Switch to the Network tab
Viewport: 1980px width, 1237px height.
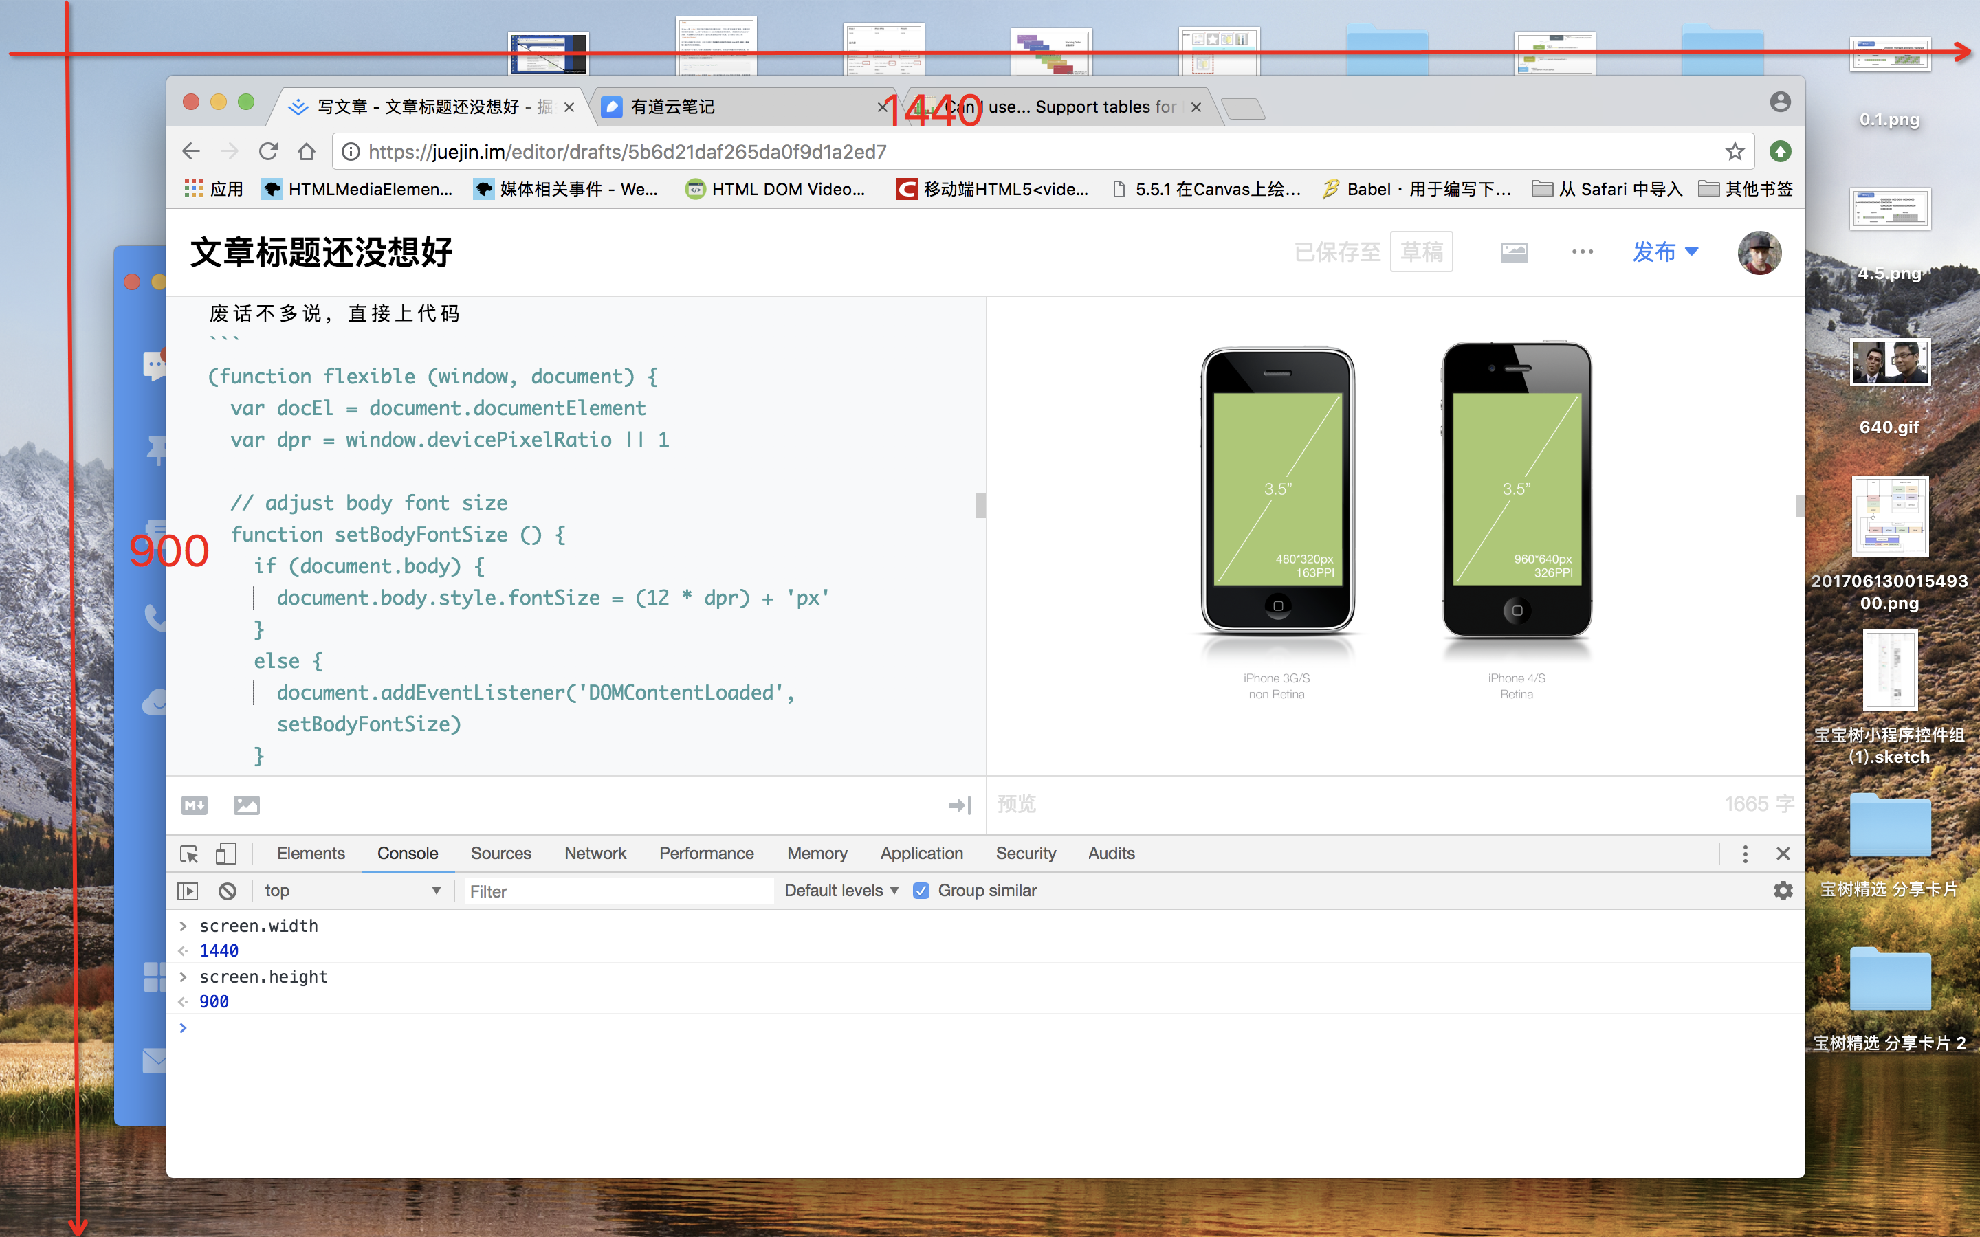[x=595, y=854]
